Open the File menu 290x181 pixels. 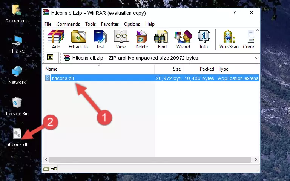pos(48,24)
